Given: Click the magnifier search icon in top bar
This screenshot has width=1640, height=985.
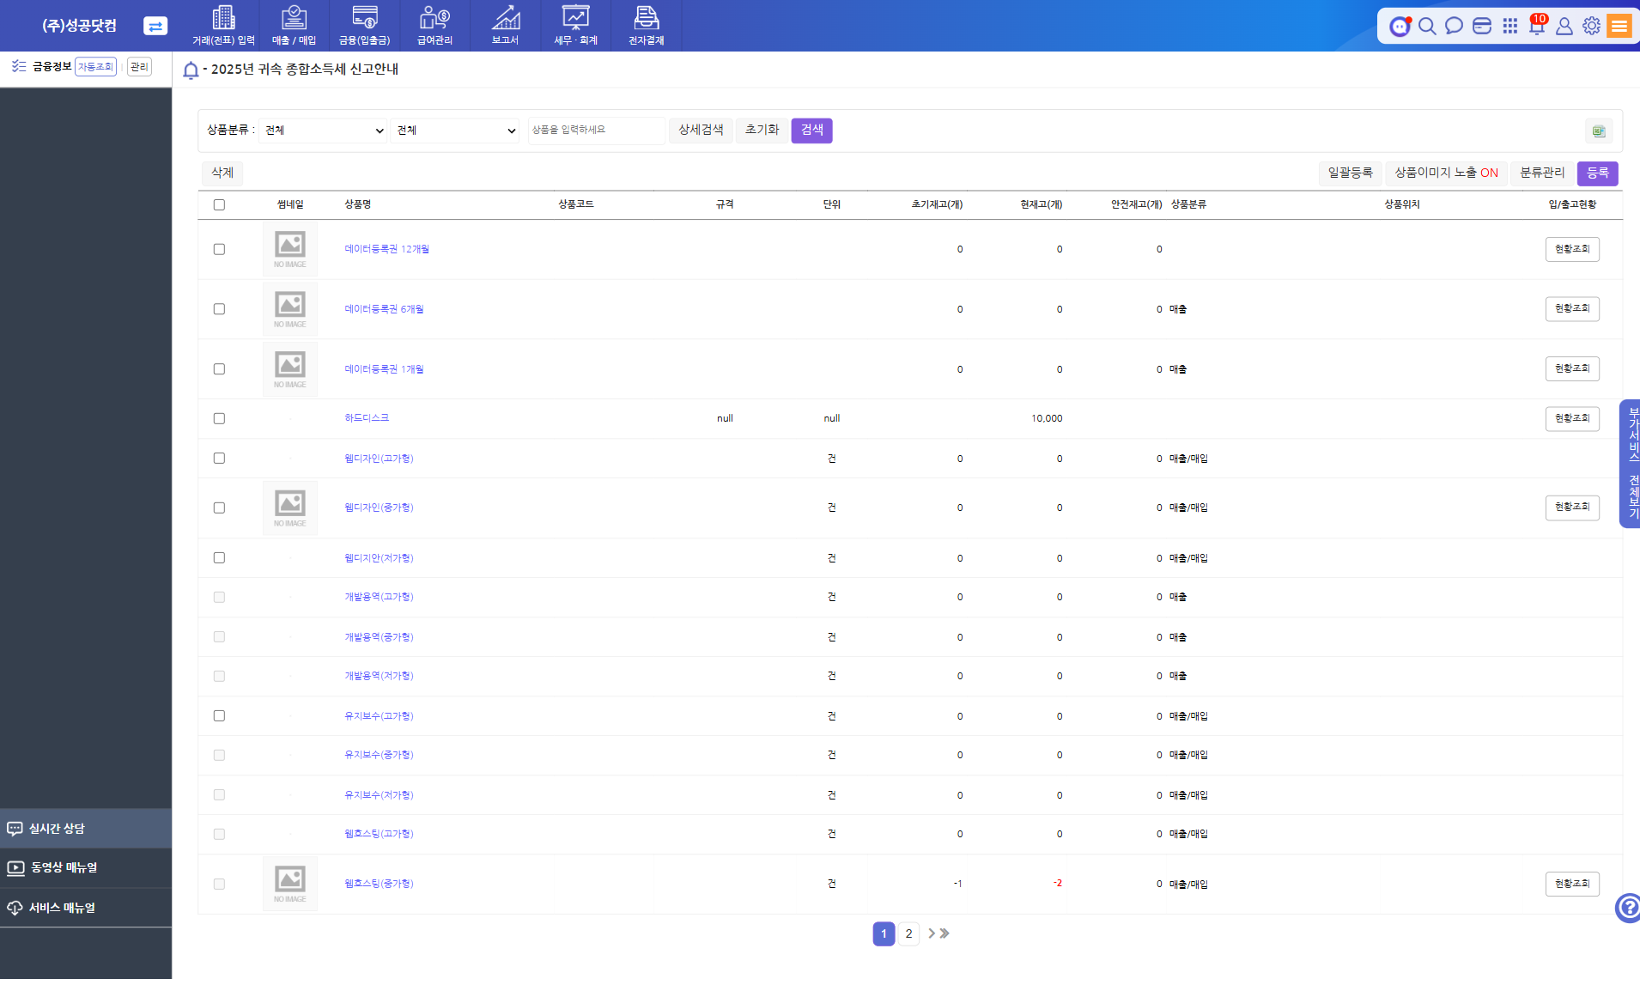Looking at the screenshot, I should tap(1427, 26).
